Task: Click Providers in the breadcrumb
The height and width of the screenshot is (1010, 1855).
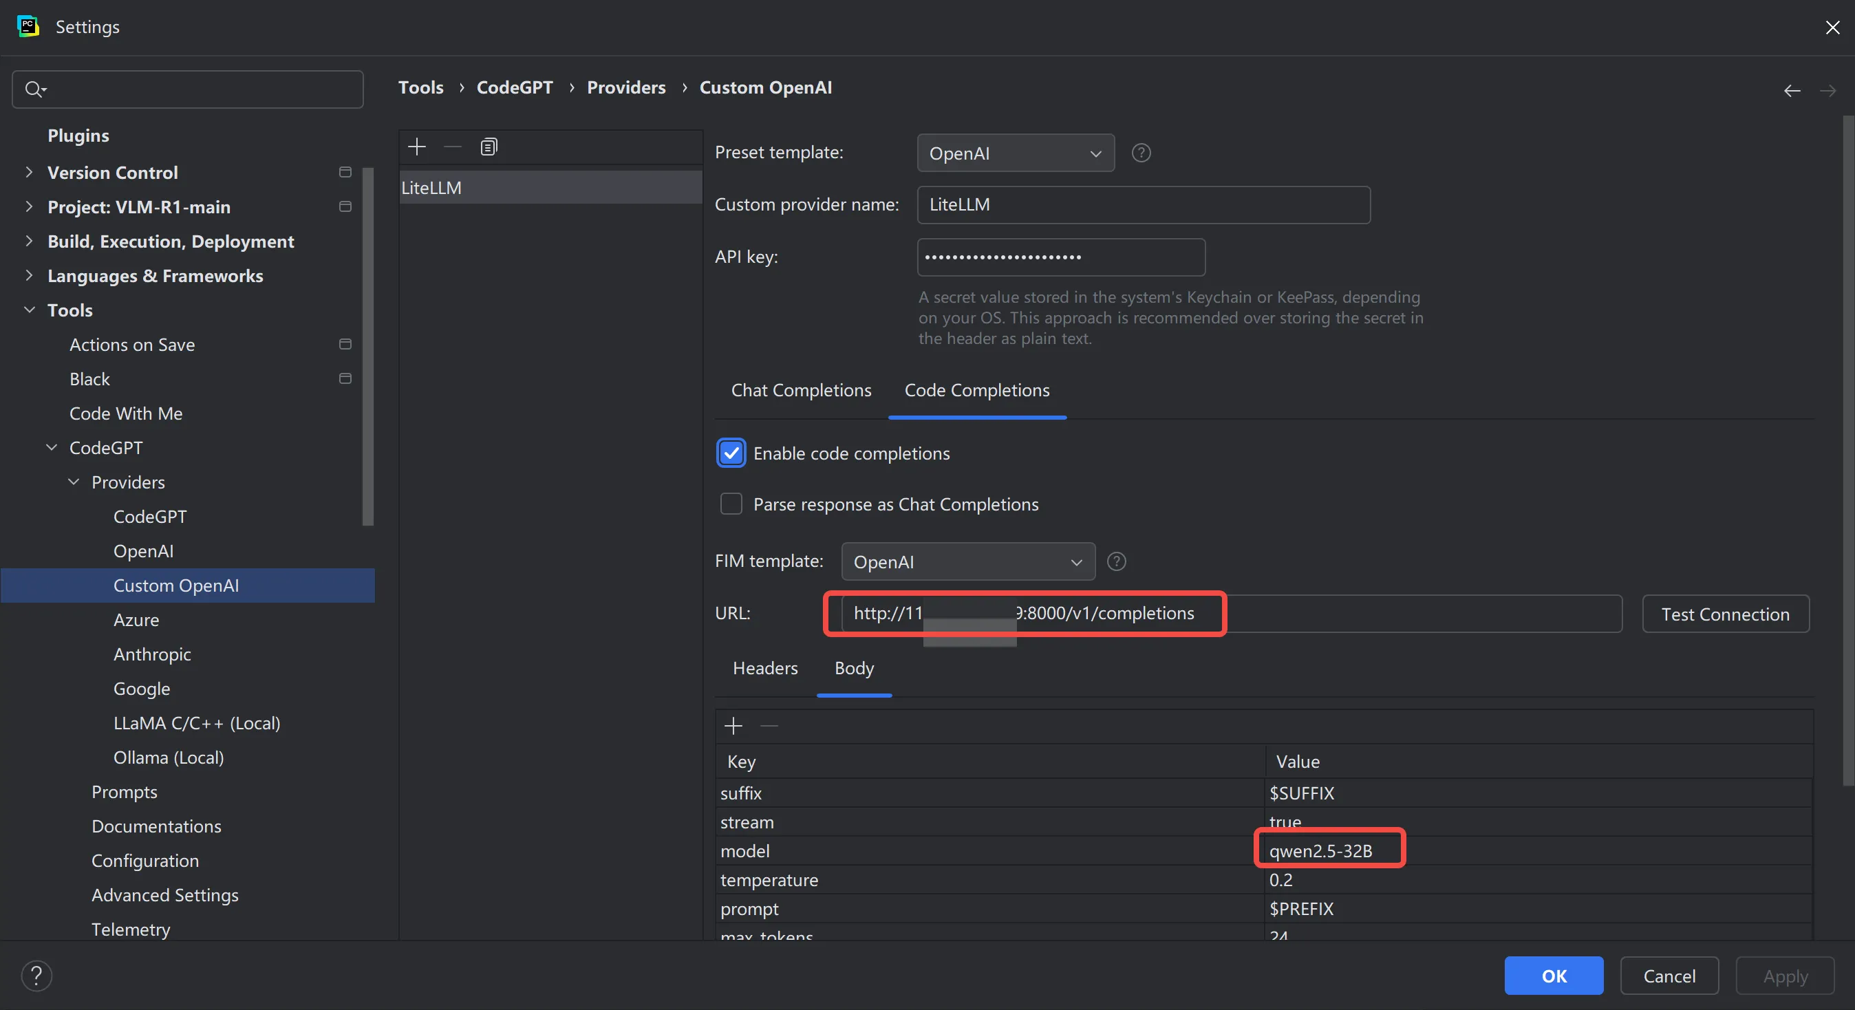Action: (625, 88)
